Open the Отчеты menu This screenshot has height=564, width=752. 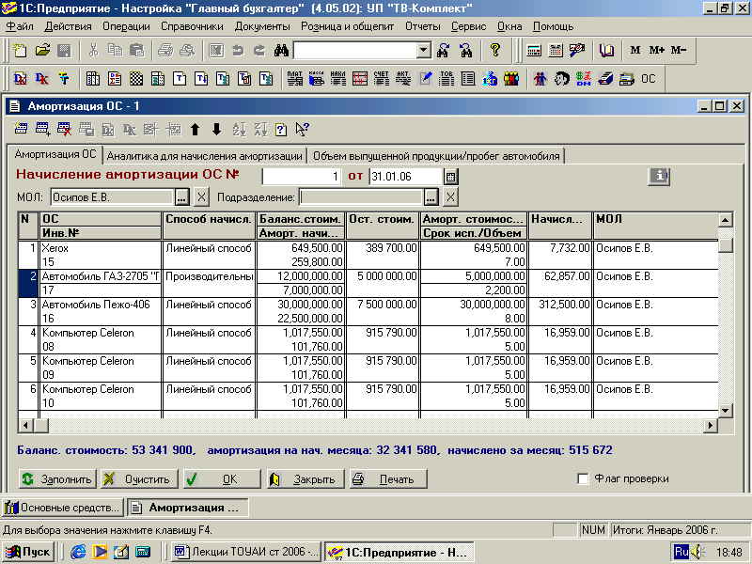(x=422, y=27)
